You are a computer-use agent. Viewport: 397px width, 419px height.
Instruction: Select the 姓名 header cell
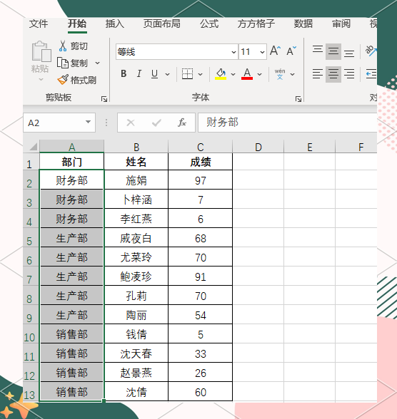pos(136,161)
